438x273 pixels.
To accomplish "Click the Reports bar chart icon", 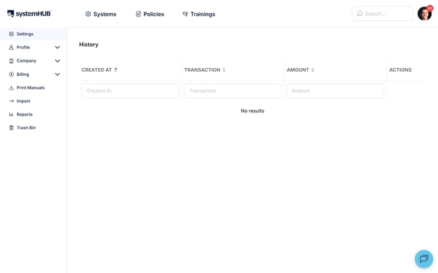I will (11, 114).
